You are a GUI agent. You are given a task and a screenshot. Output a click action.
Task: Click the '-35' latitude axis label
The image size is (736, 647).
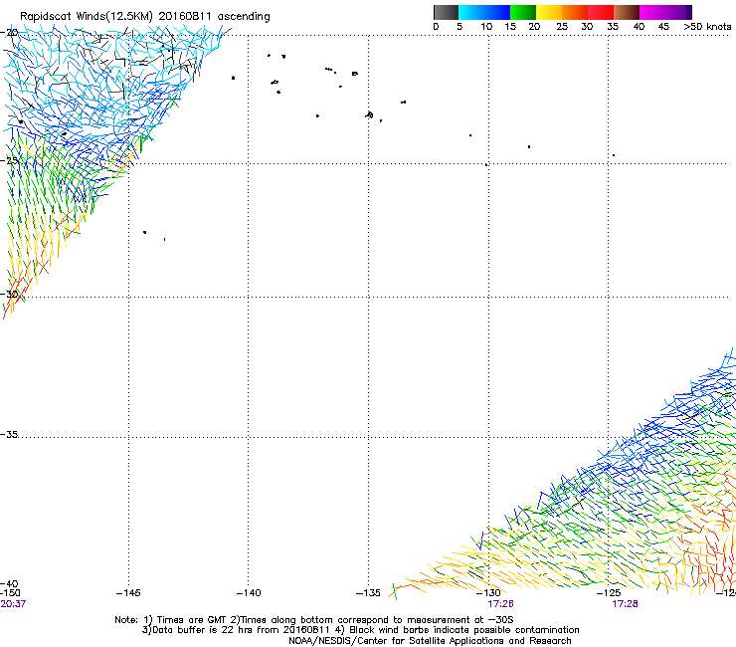pos(9,435)
